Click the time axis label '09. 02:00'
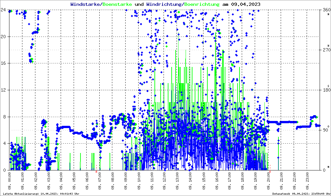This screenshot has width=331, height=196. coord(35,181)
